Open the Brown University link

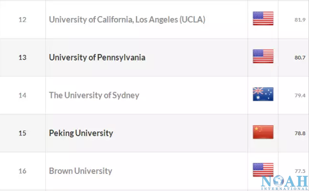click(81, 171)
